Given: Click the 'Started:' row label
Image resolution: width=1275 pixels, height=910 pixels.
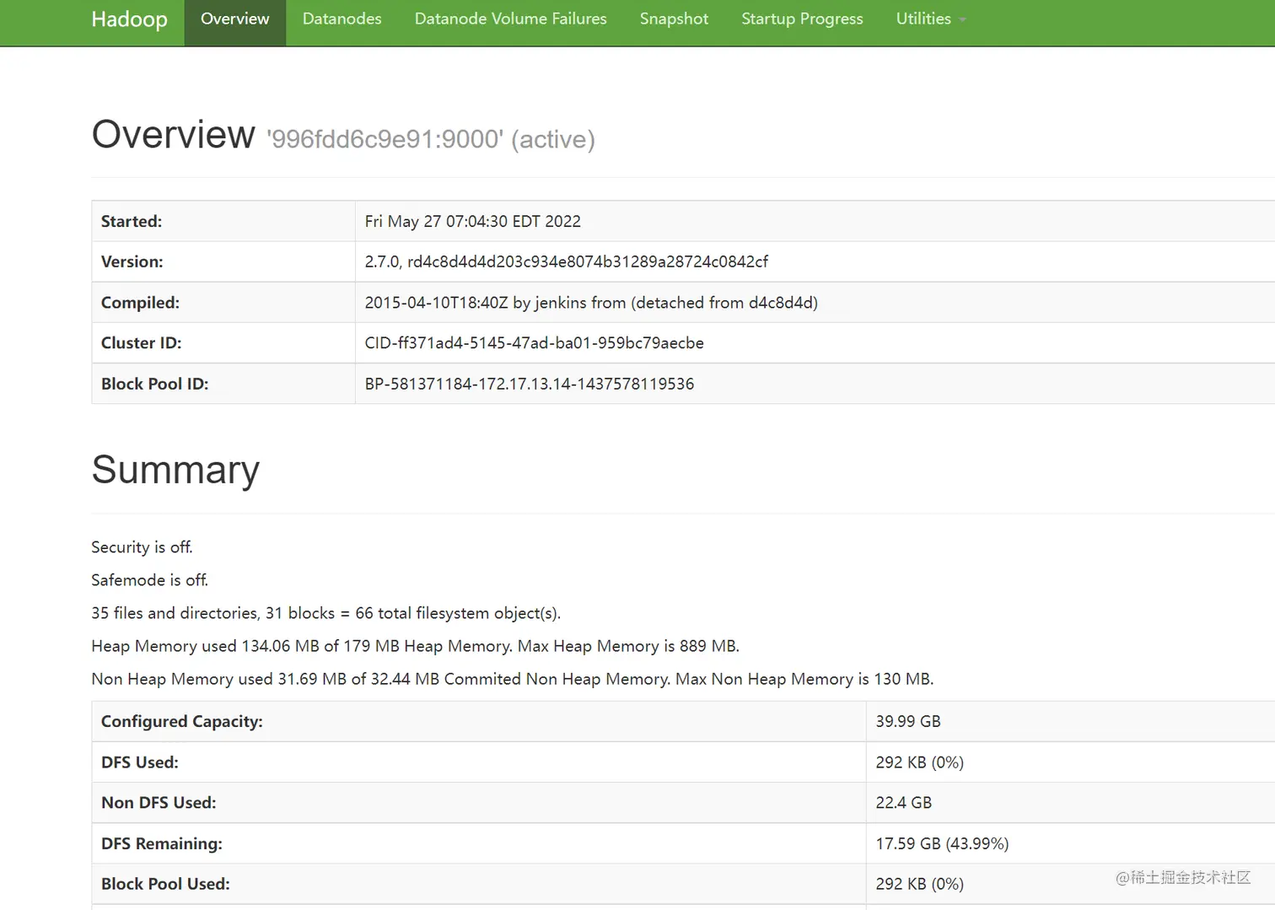Looking at the screenshot, I should 132,222.
